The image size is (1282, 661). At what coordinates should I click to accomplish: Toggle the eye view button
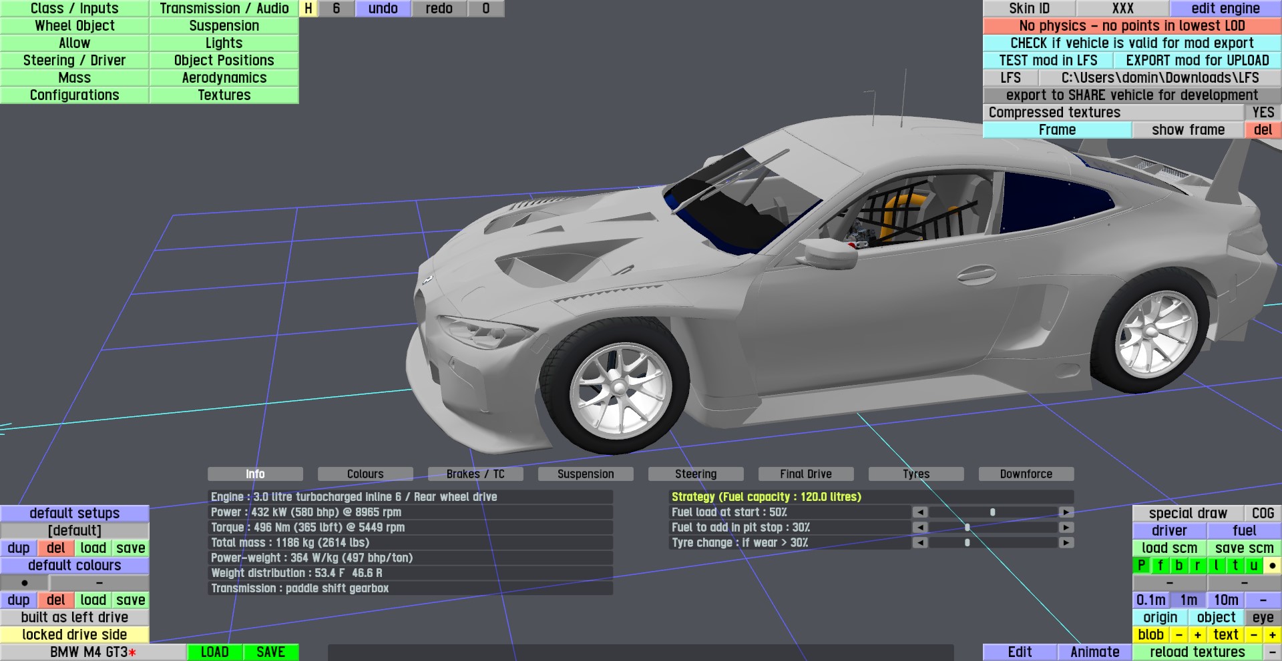(1263, 618)
